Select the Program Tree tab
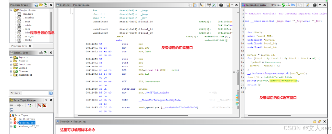 (19, 46)
